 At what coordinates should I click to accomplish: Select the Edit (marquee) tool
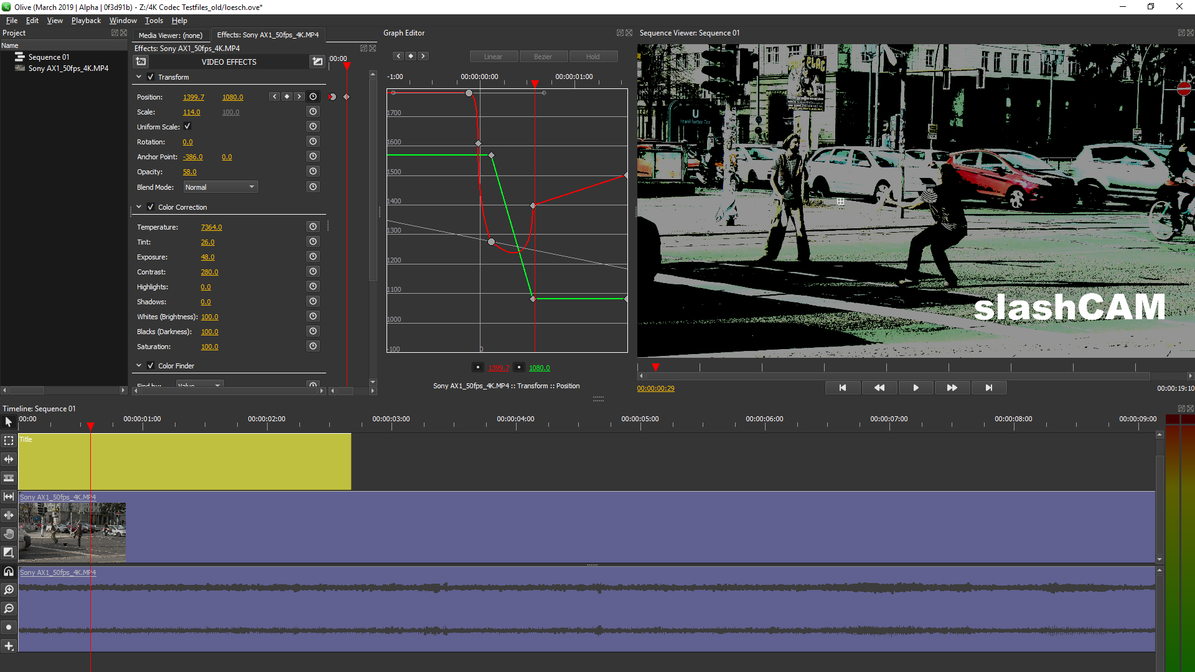pos(9,441)
